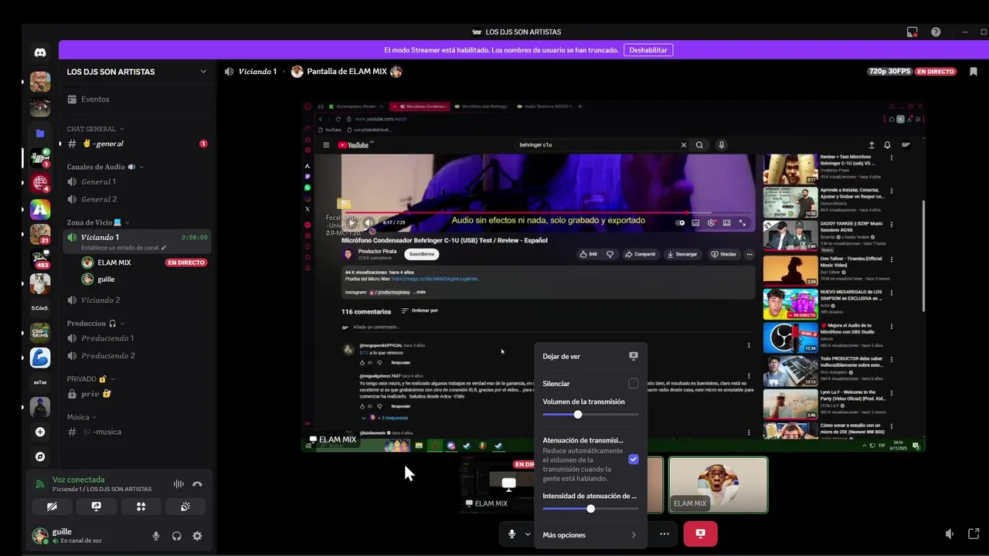Join Viciando 2 voice channel
This screenshot has height=556, width=989.
pyautogui.click(x=137, y=300)
